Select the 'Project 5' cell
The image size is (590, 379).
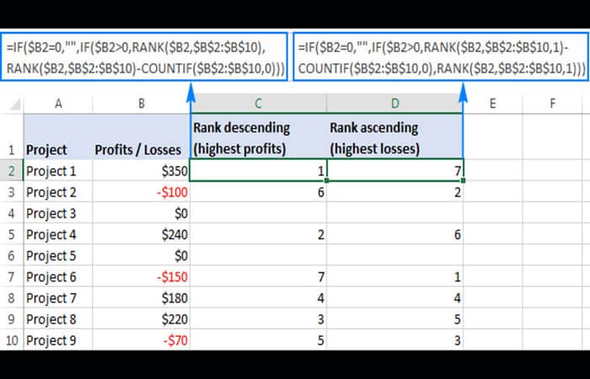pyautogui.click(x=58, y=255)
